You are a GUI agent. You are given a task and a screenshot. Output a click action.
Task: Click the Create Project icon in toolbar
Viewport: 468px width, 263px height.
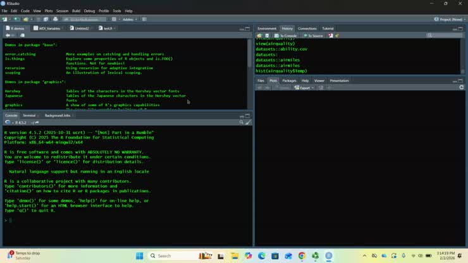click(16, 20)
